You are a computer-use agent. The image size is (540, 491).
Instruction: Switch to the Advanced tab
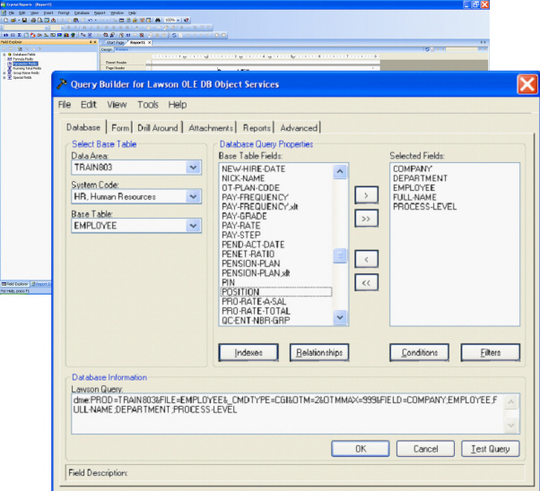299,128
